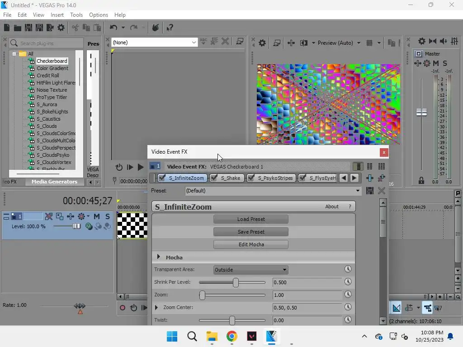The height and width of the screenshot is (347, 463).
Task: Toggle Mute on video track 1
Action: [97, 216]
